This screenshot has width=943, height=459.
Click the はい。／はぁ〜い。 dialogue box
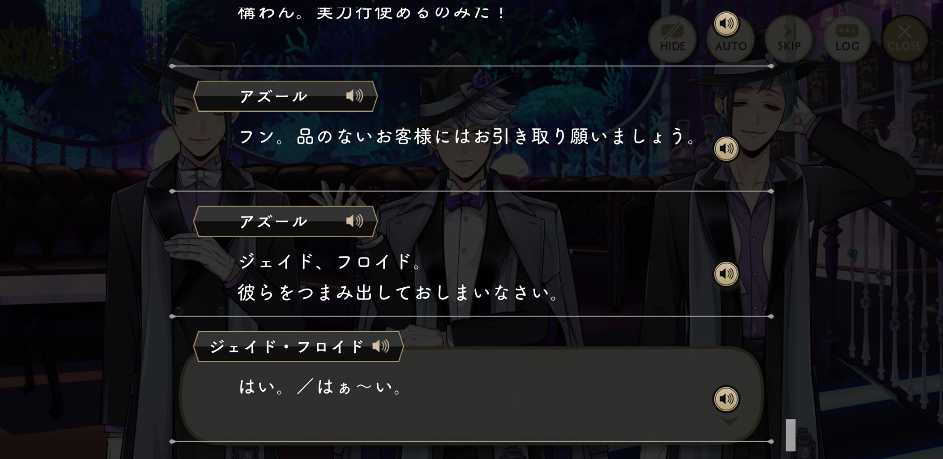click(471, 394)
